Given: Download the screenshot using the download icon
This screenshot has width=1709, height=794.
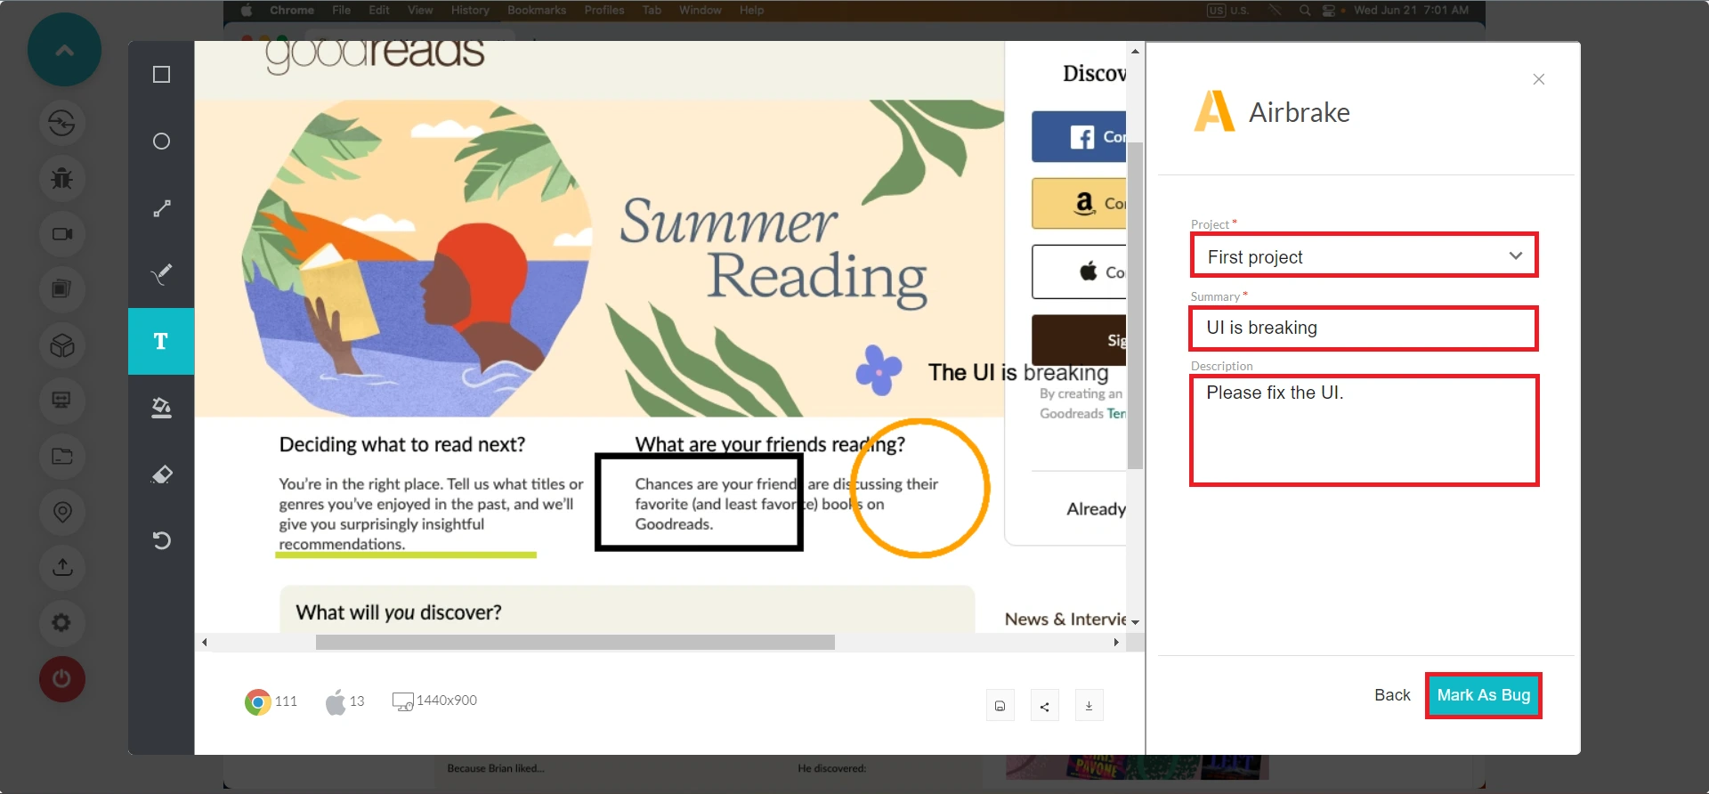Looking at the screenshot, I should [x=1089, y=706].
